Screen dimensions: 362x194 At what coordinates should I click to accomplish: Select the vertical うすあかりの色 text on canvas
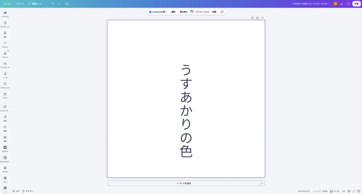[x=186, y=111]
